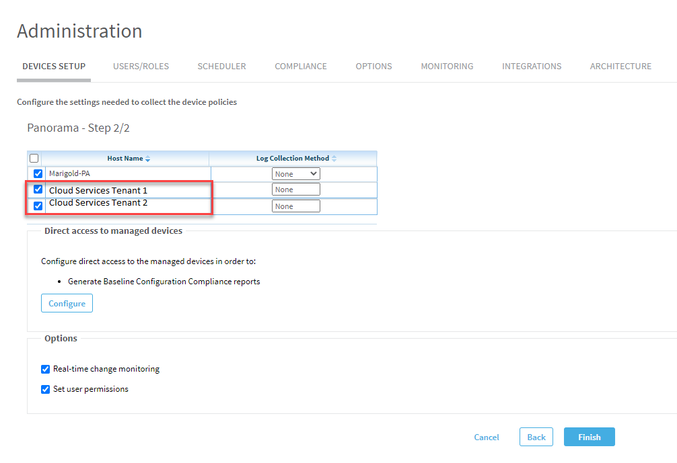This screenshot has height=463, width=677.
Task: Uncheck the Marigold-PA checkbox
Action: [x=38, y=174]
